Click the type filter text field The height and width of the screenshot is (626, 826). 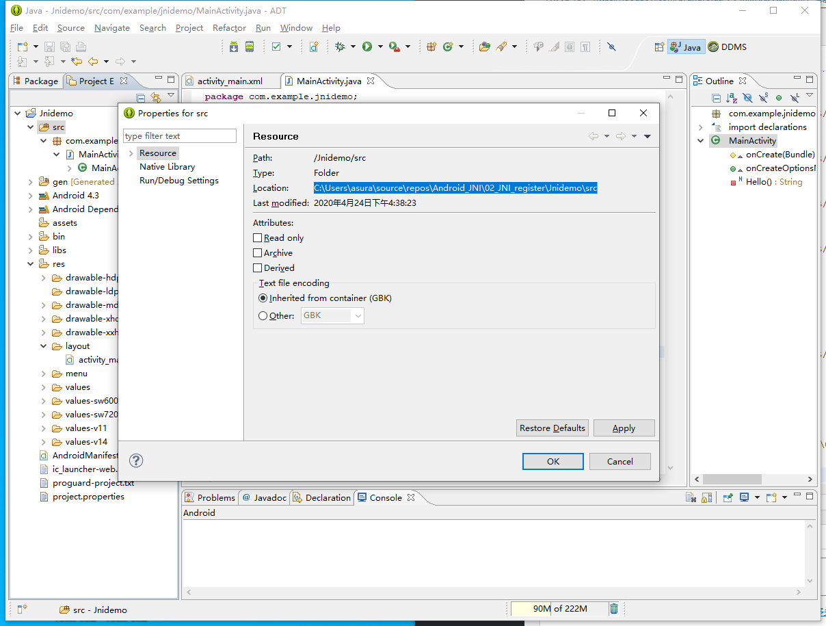click(180, 136)
